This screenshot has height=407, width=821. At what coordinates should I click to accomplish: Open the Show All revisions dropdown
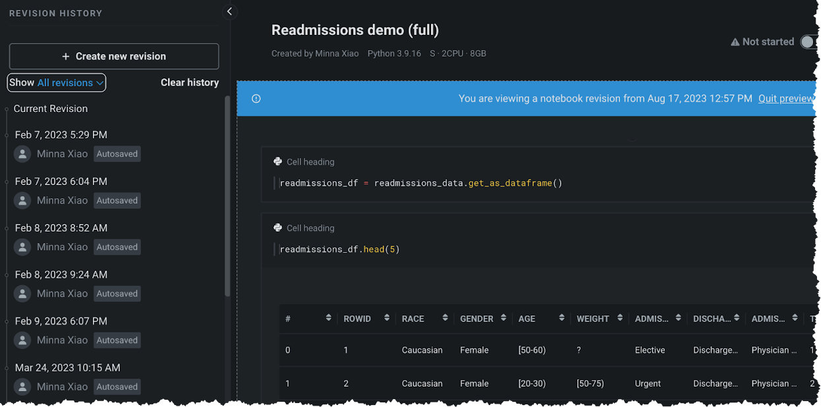pyautogui.click(x=57, y=83)
